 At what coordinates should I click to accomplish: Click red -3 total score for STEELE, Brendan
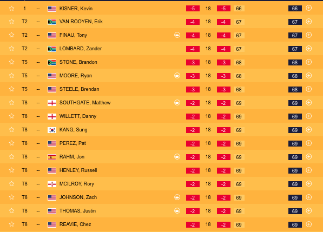pos(193,90)
